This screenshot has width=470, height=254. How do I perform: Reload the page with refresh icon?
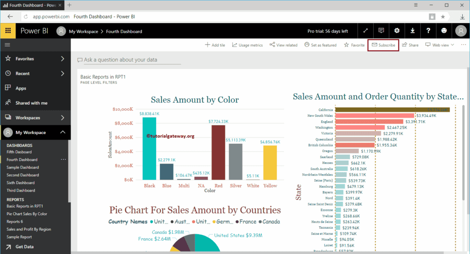point(26,17)
